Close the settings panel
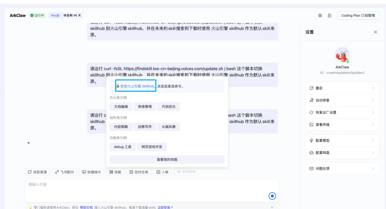The width and height of the screenshot is (386, 209). [375, 32]
